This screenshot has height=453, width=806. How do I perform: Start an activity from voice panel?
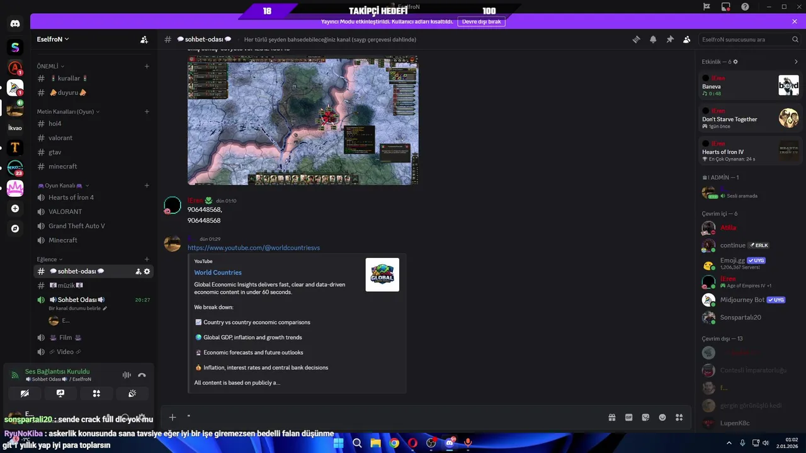96,393
